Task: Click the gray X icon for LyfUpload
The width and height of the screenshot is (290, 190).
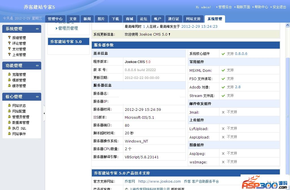Action: click(x=223, y=129)
